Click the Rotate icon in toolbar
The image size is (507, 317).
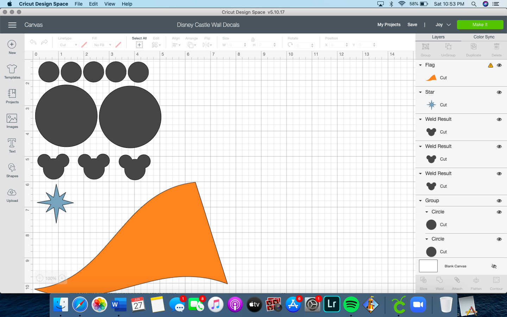click(290, 45)
